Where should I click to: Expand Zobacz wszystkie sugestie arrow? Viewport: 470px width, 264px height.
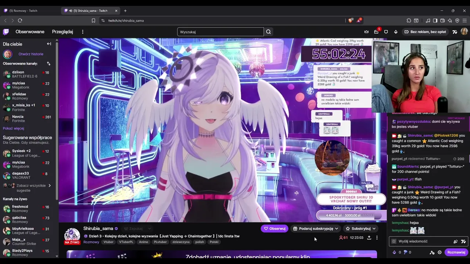[50, 186]
